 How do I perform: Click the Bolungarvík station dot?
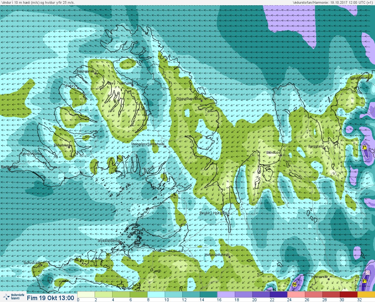pyautogui.click(x=96, y=74)
